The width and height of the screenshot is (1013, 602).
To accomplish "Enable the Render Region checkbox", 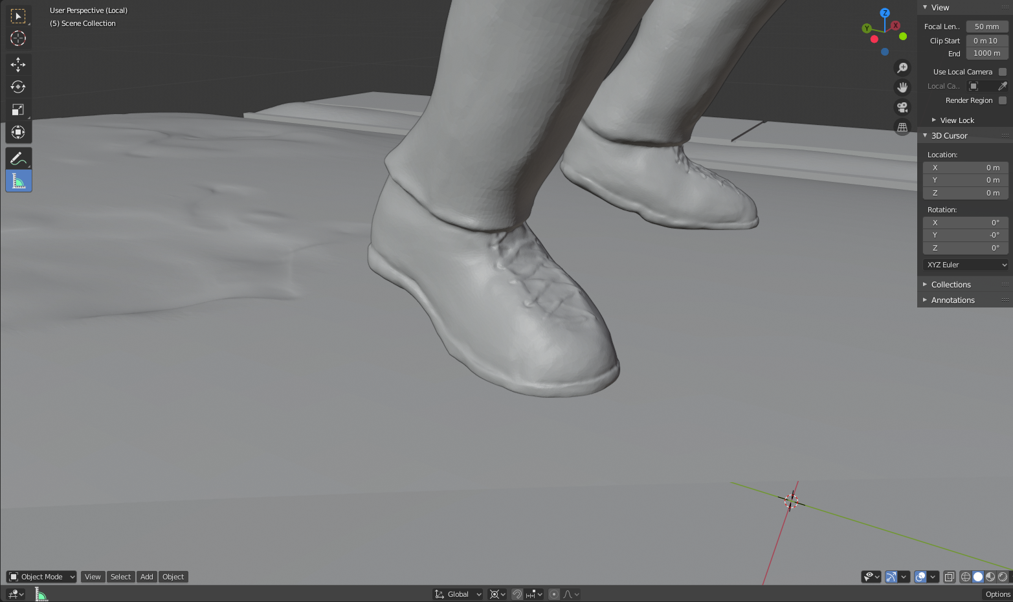I will [x=1002, y=100].
